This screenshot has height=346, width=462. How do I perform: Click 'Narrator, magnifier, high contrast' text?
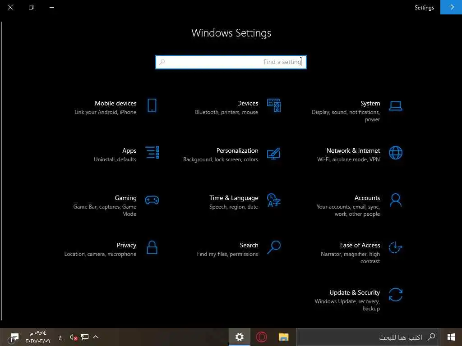[x=350, y=257]
